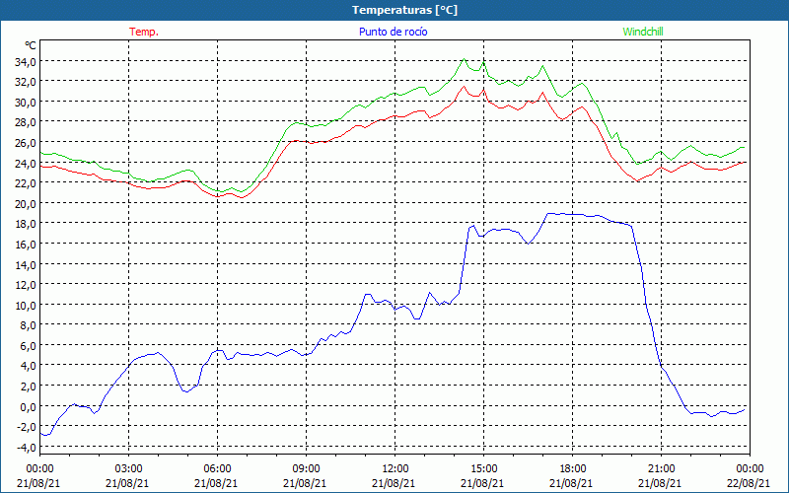Screen dimensions: 789x493
Task: Click the '26,0' y-axis value
Action: point(26,143)
